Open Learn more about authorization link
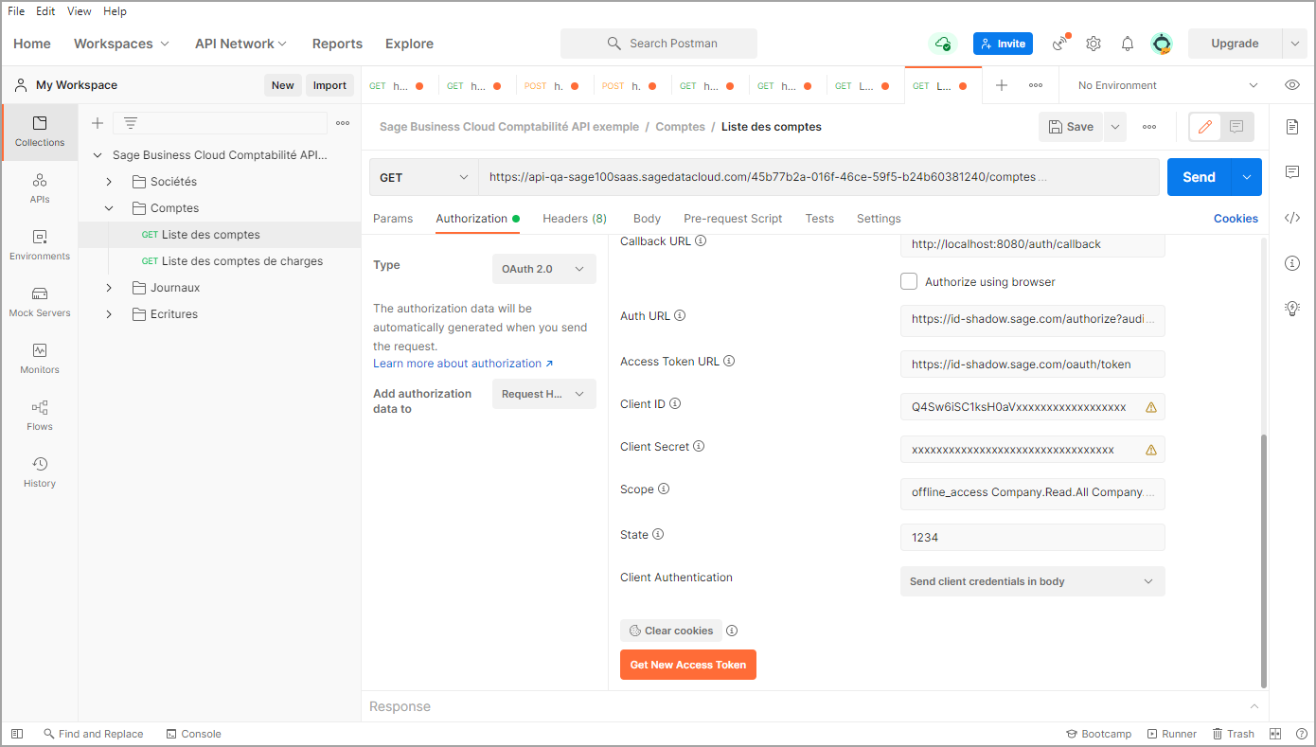The width and height of the screenshot is (1316, 747). 463,364
